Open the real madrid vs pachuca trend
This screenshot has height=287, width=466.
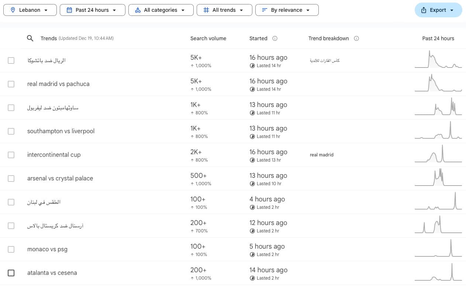point(58,84)
